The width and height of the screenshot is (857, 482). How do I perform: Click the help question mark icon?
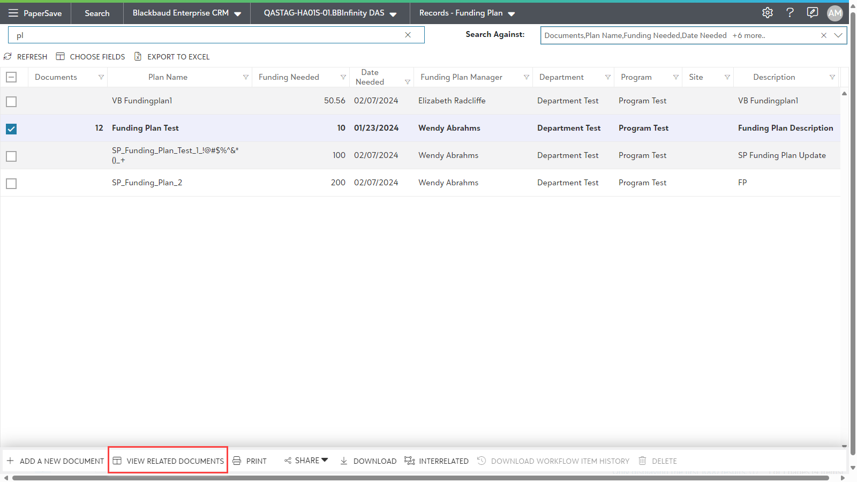(x=790, y=13)
